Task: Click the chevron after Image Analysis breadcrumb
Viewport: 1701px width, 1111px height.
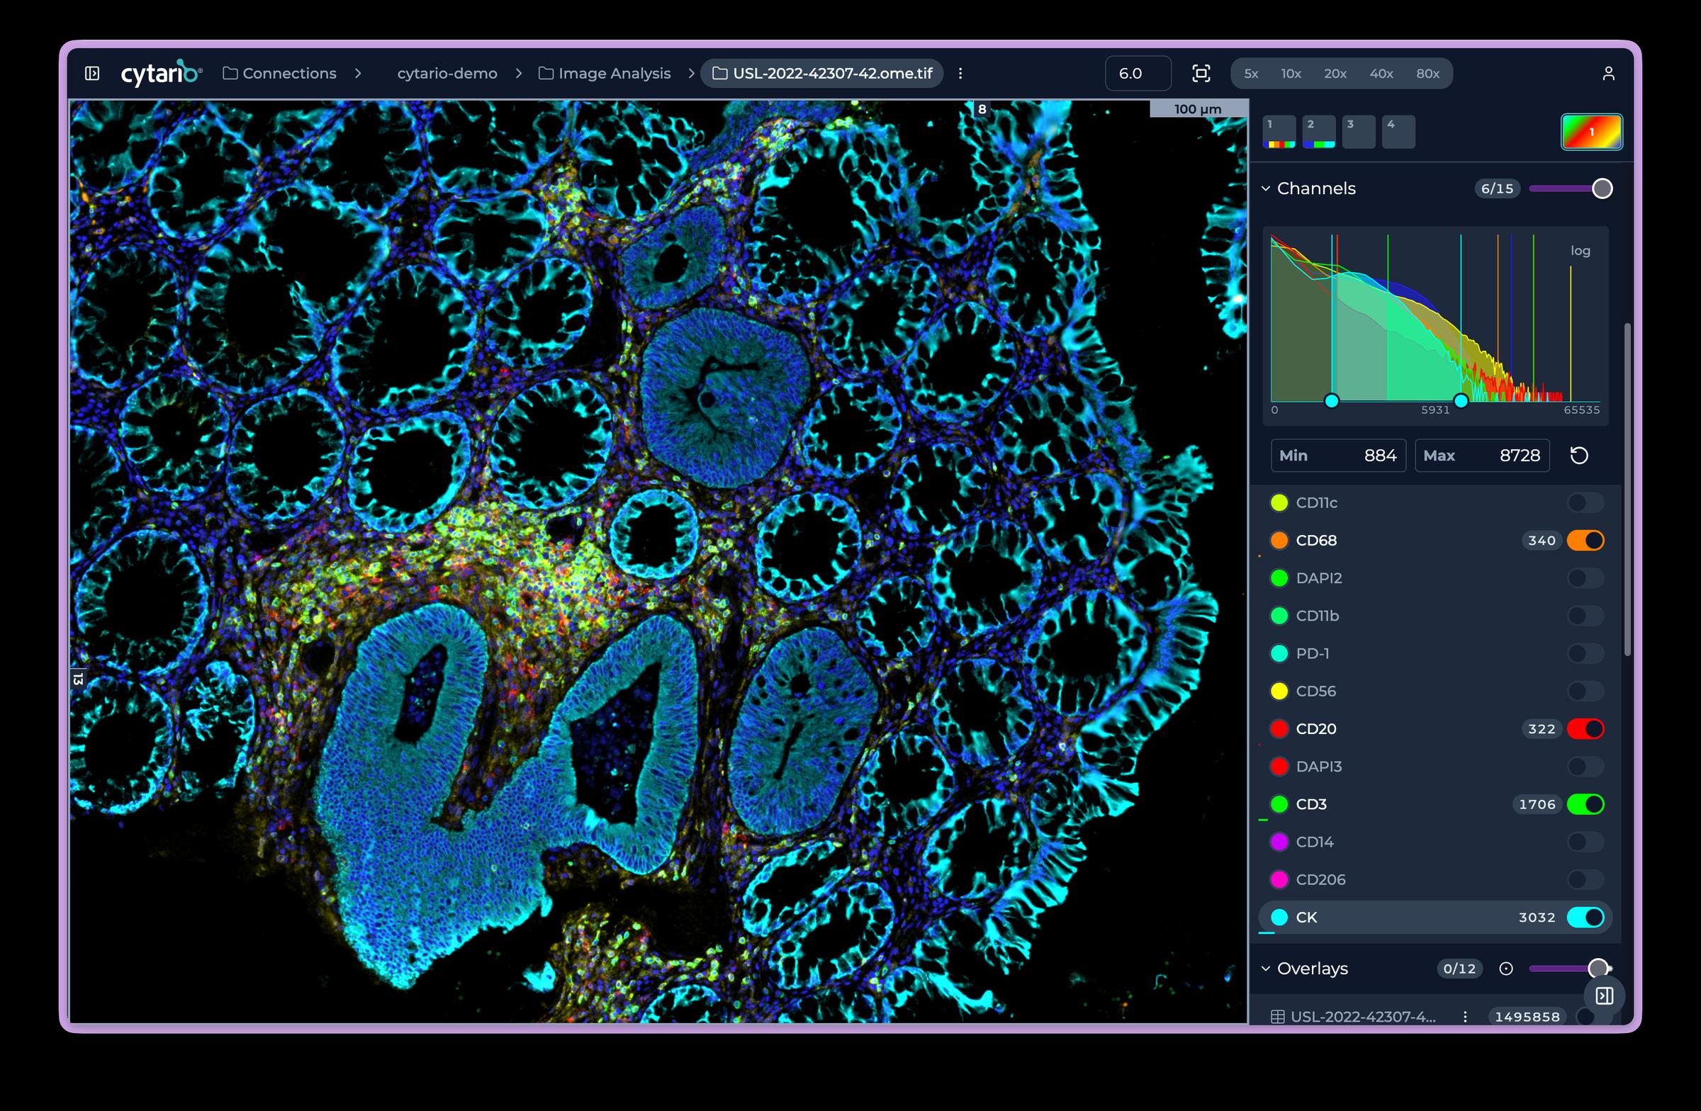Action: point(691,73)
